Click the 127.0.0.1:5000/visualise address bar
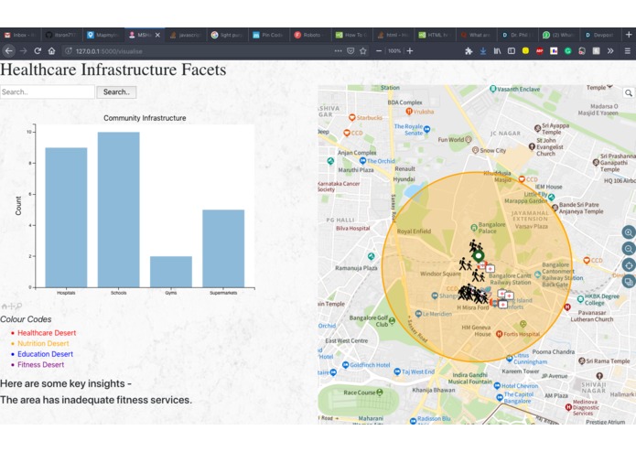Image resolution: width=636 pixels, height=452 pixels. (199, 51)
